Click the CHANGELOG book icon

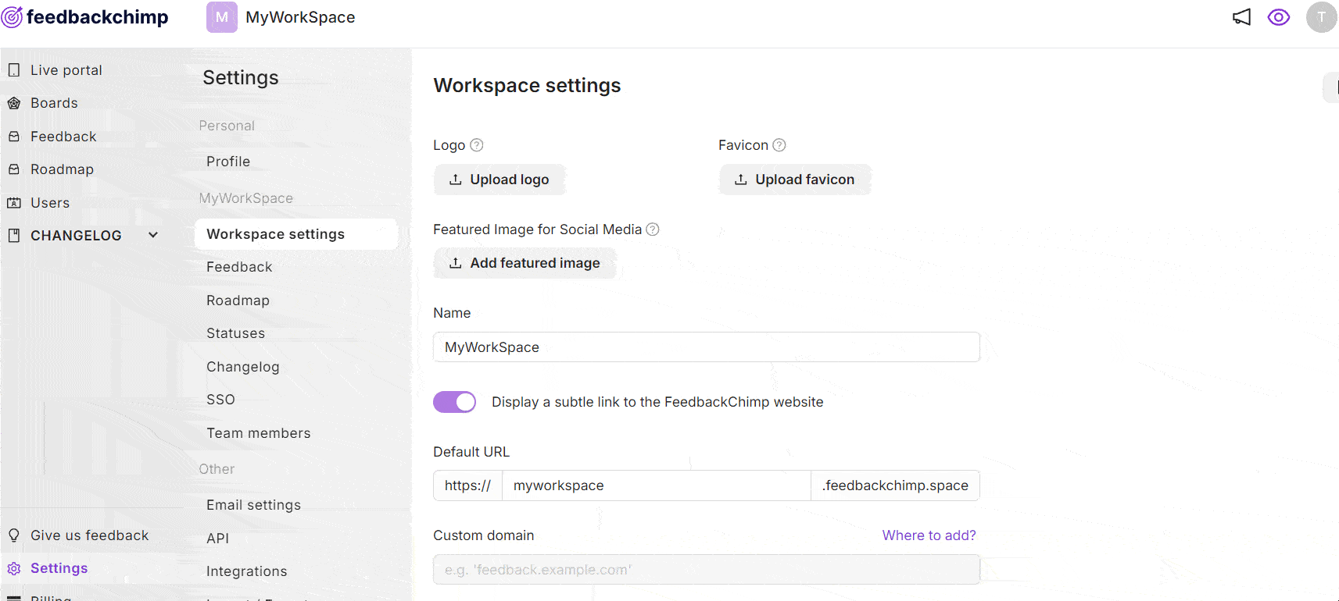(x=14, y=236)
